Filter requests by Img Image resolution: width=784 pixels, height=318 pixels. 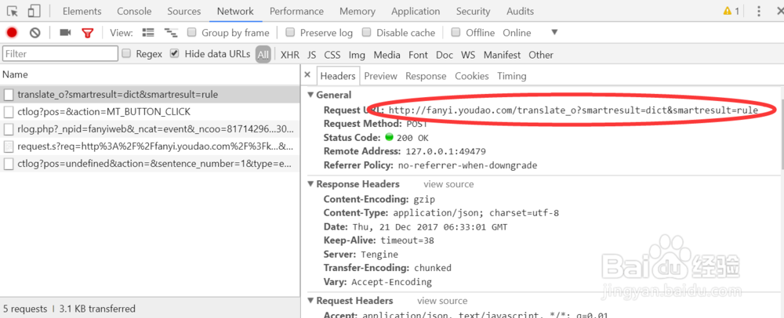[x=357, y=54]
